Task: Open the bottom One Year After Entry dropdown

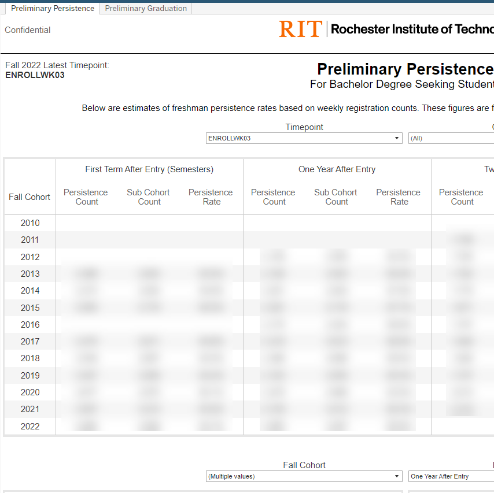Action: 451,476
